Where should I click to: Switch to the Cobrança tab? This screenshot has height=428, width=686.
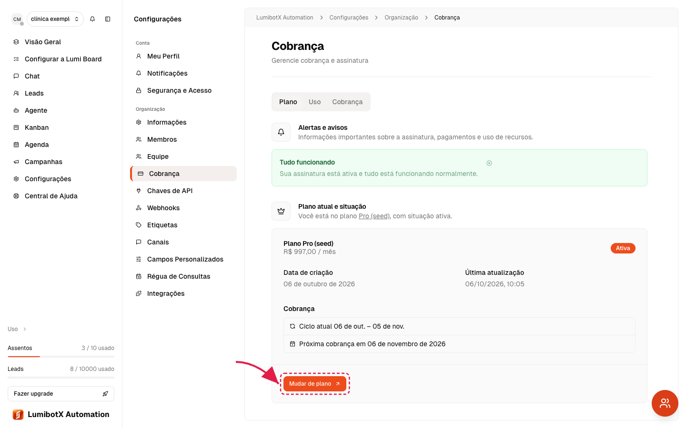click(347, 102)
